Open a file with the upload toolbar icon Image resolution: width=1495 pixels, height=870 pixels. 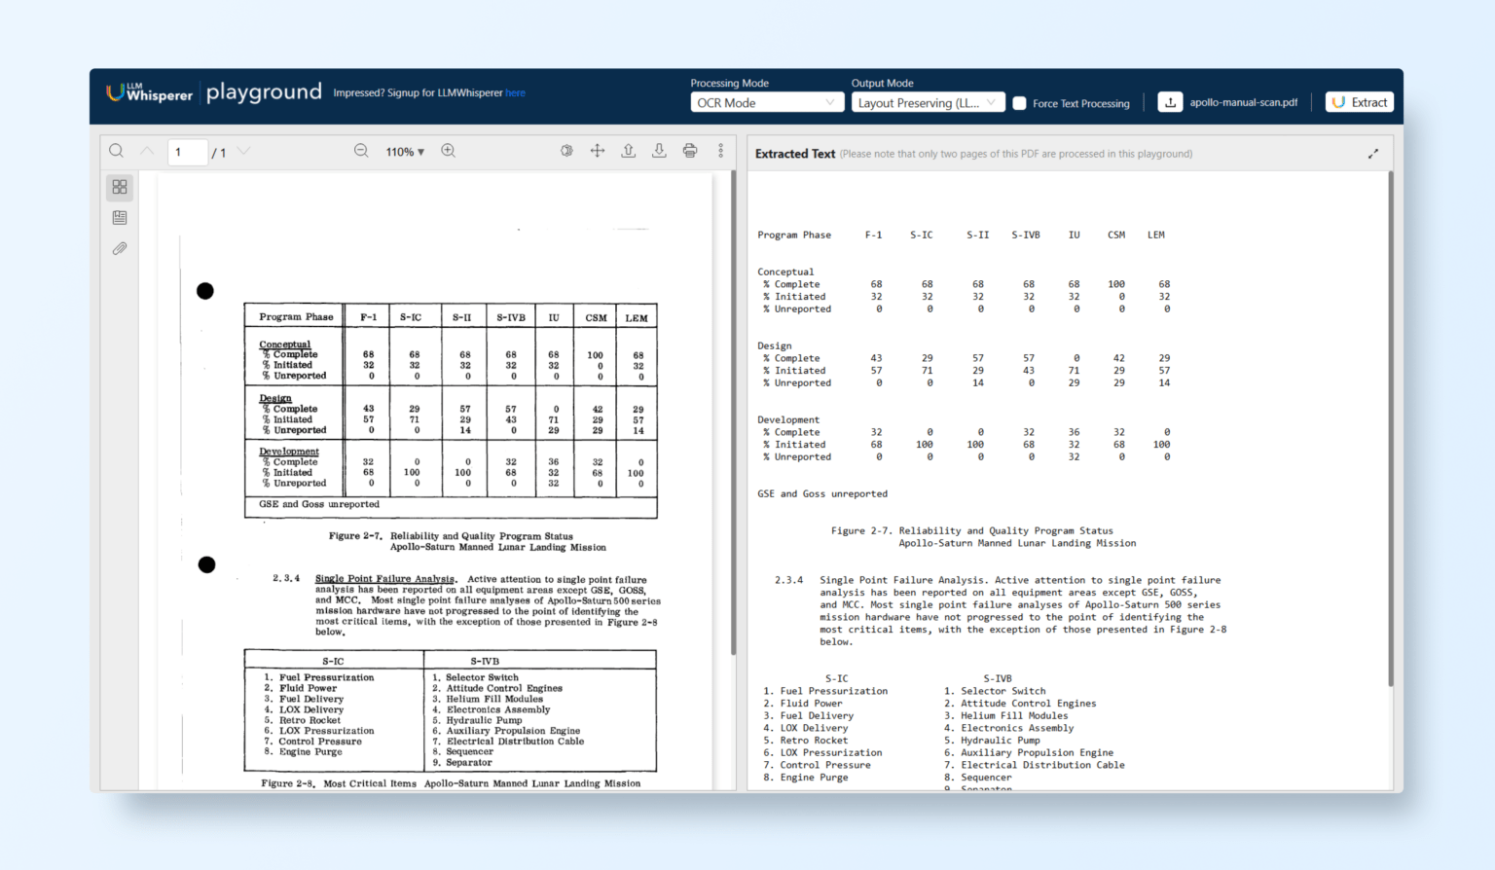click(x=628, y=151)
